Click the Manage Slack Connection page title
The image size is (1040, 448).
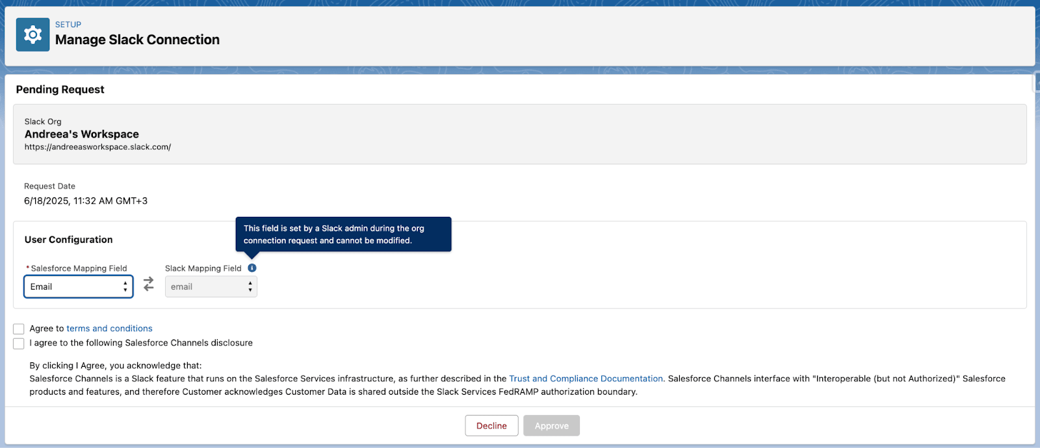137,40
